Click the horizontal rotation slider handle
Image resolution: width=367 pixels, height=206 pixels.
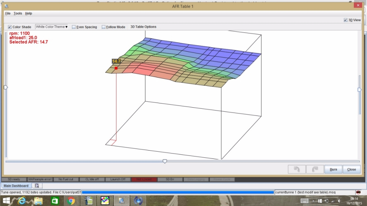165,161
